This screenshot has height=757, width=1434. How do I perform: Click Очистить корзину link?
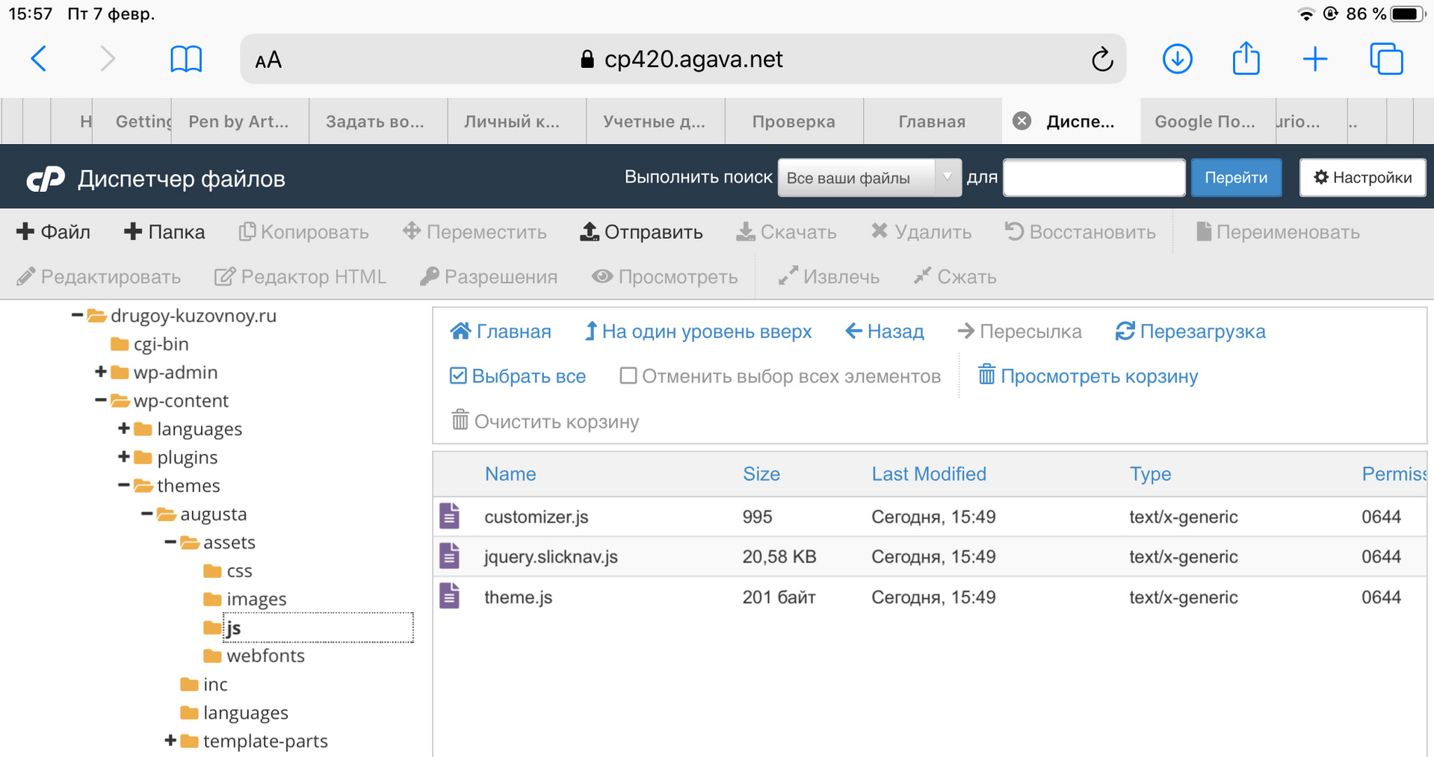point(546,421)
